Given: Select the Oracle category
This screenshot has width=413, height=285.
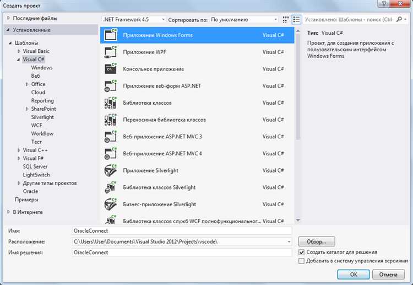Looking at the screenshot, I should [30, 191].
